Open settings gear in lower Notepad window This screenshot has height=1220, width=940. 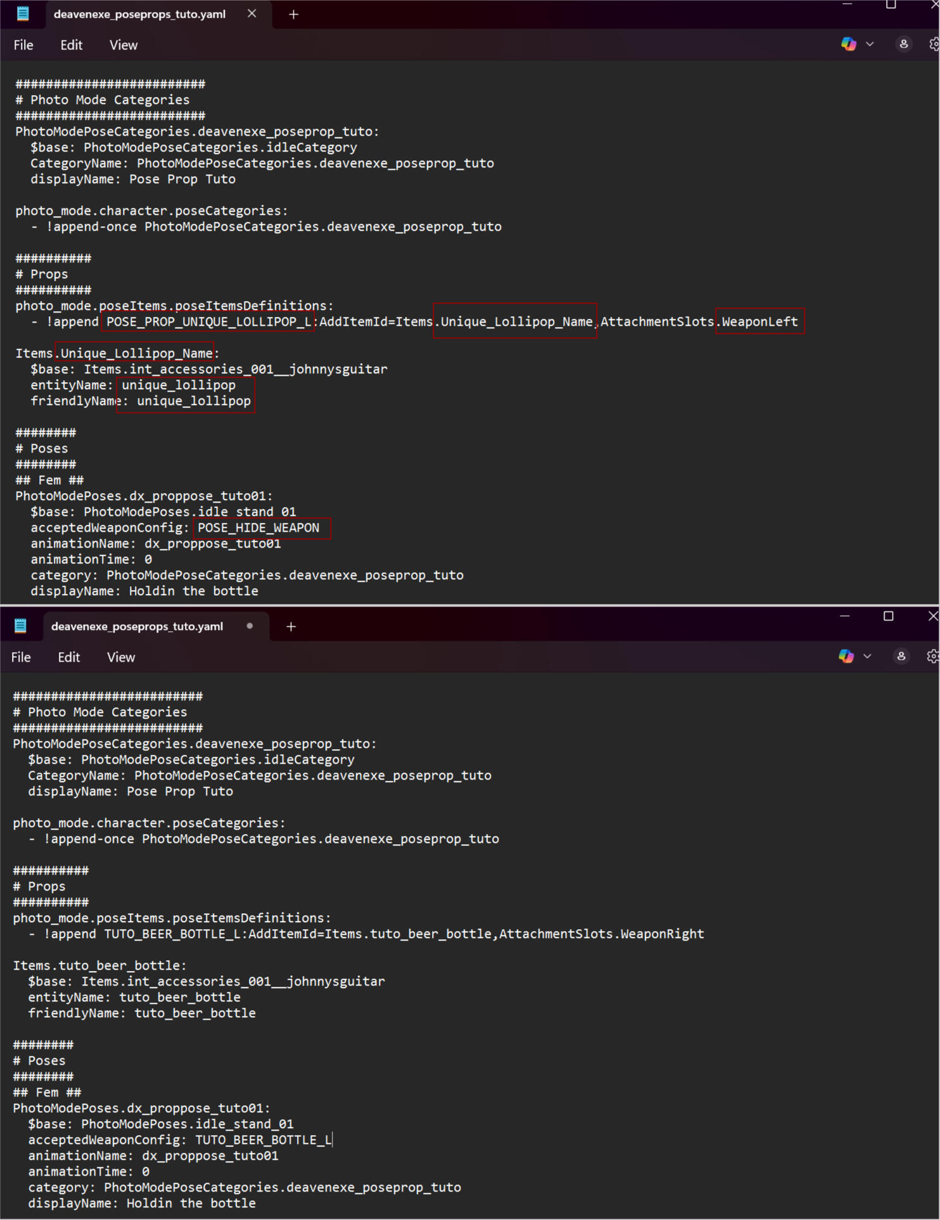932,657
